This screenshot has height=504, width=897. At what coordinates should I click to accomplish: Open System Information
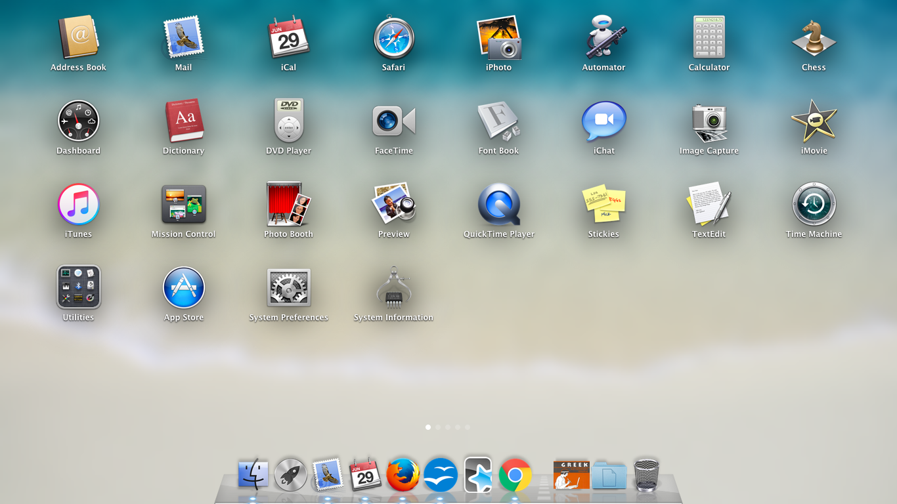393,287
